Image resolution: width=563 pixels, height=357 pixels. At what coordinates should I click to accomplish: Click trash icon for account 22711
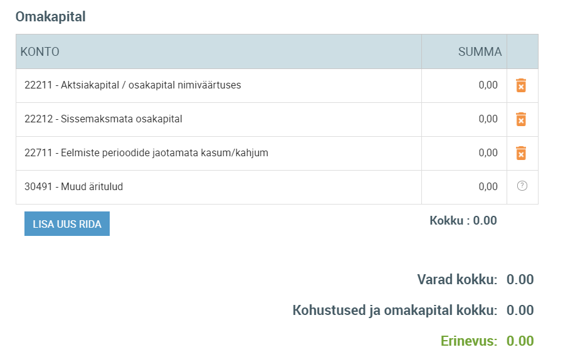coord(521,153)
